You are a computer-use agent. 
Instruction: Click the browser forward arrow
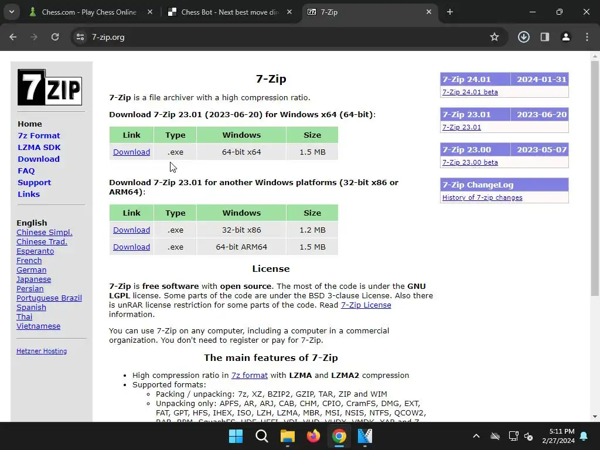[34, 37]
